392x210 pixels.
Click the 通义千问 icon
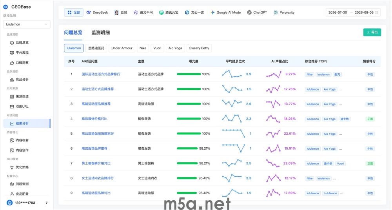click(x=136, y=13)
